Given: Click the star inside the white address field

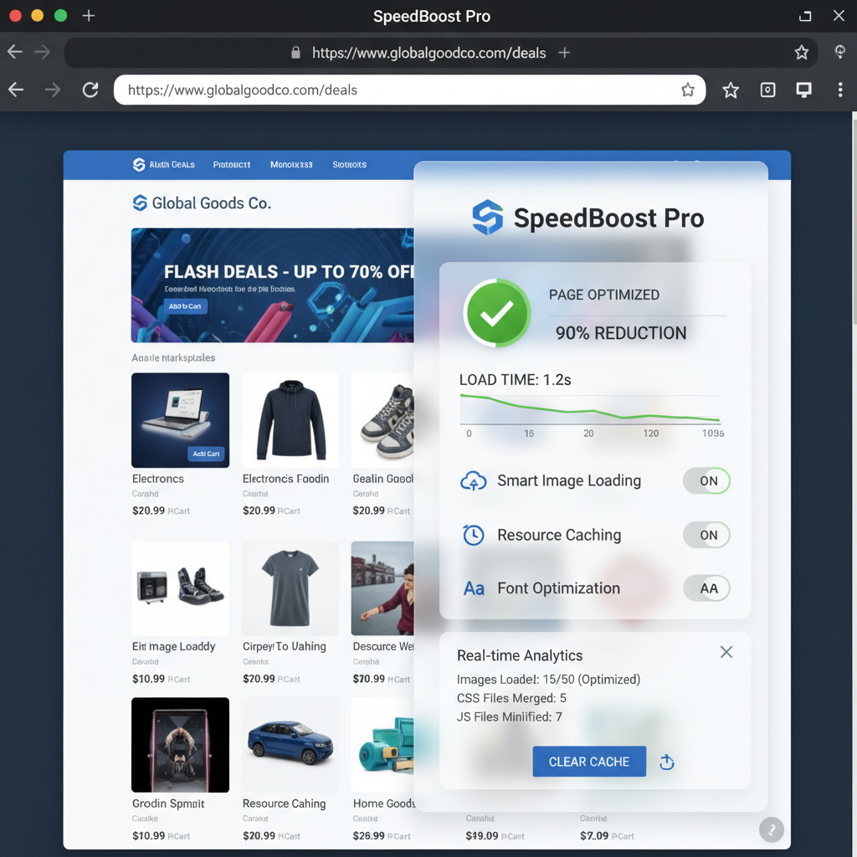Looking at the screenshot, I should click(688, 90).
